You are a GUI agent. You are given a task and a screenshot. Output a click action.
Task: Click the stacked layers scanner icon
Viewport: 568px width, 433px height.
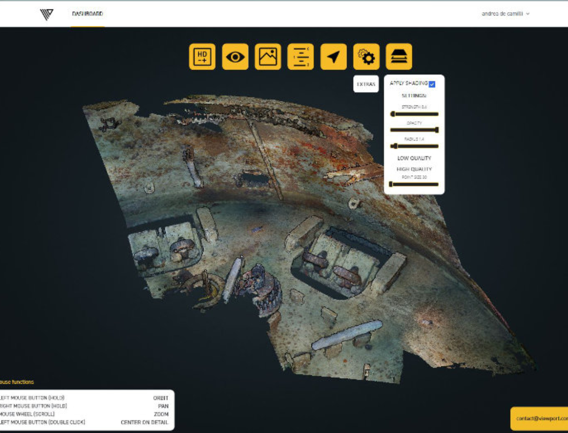(399, 57)
